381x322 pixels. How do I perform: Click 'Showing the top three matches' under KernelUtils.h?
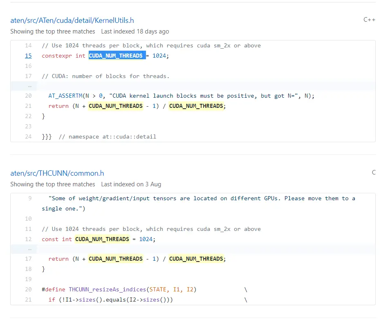53,31
